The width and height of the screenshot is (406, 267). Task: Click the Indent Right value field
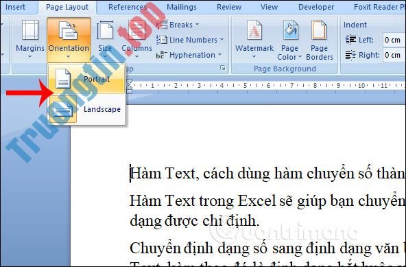pos(394,55)
